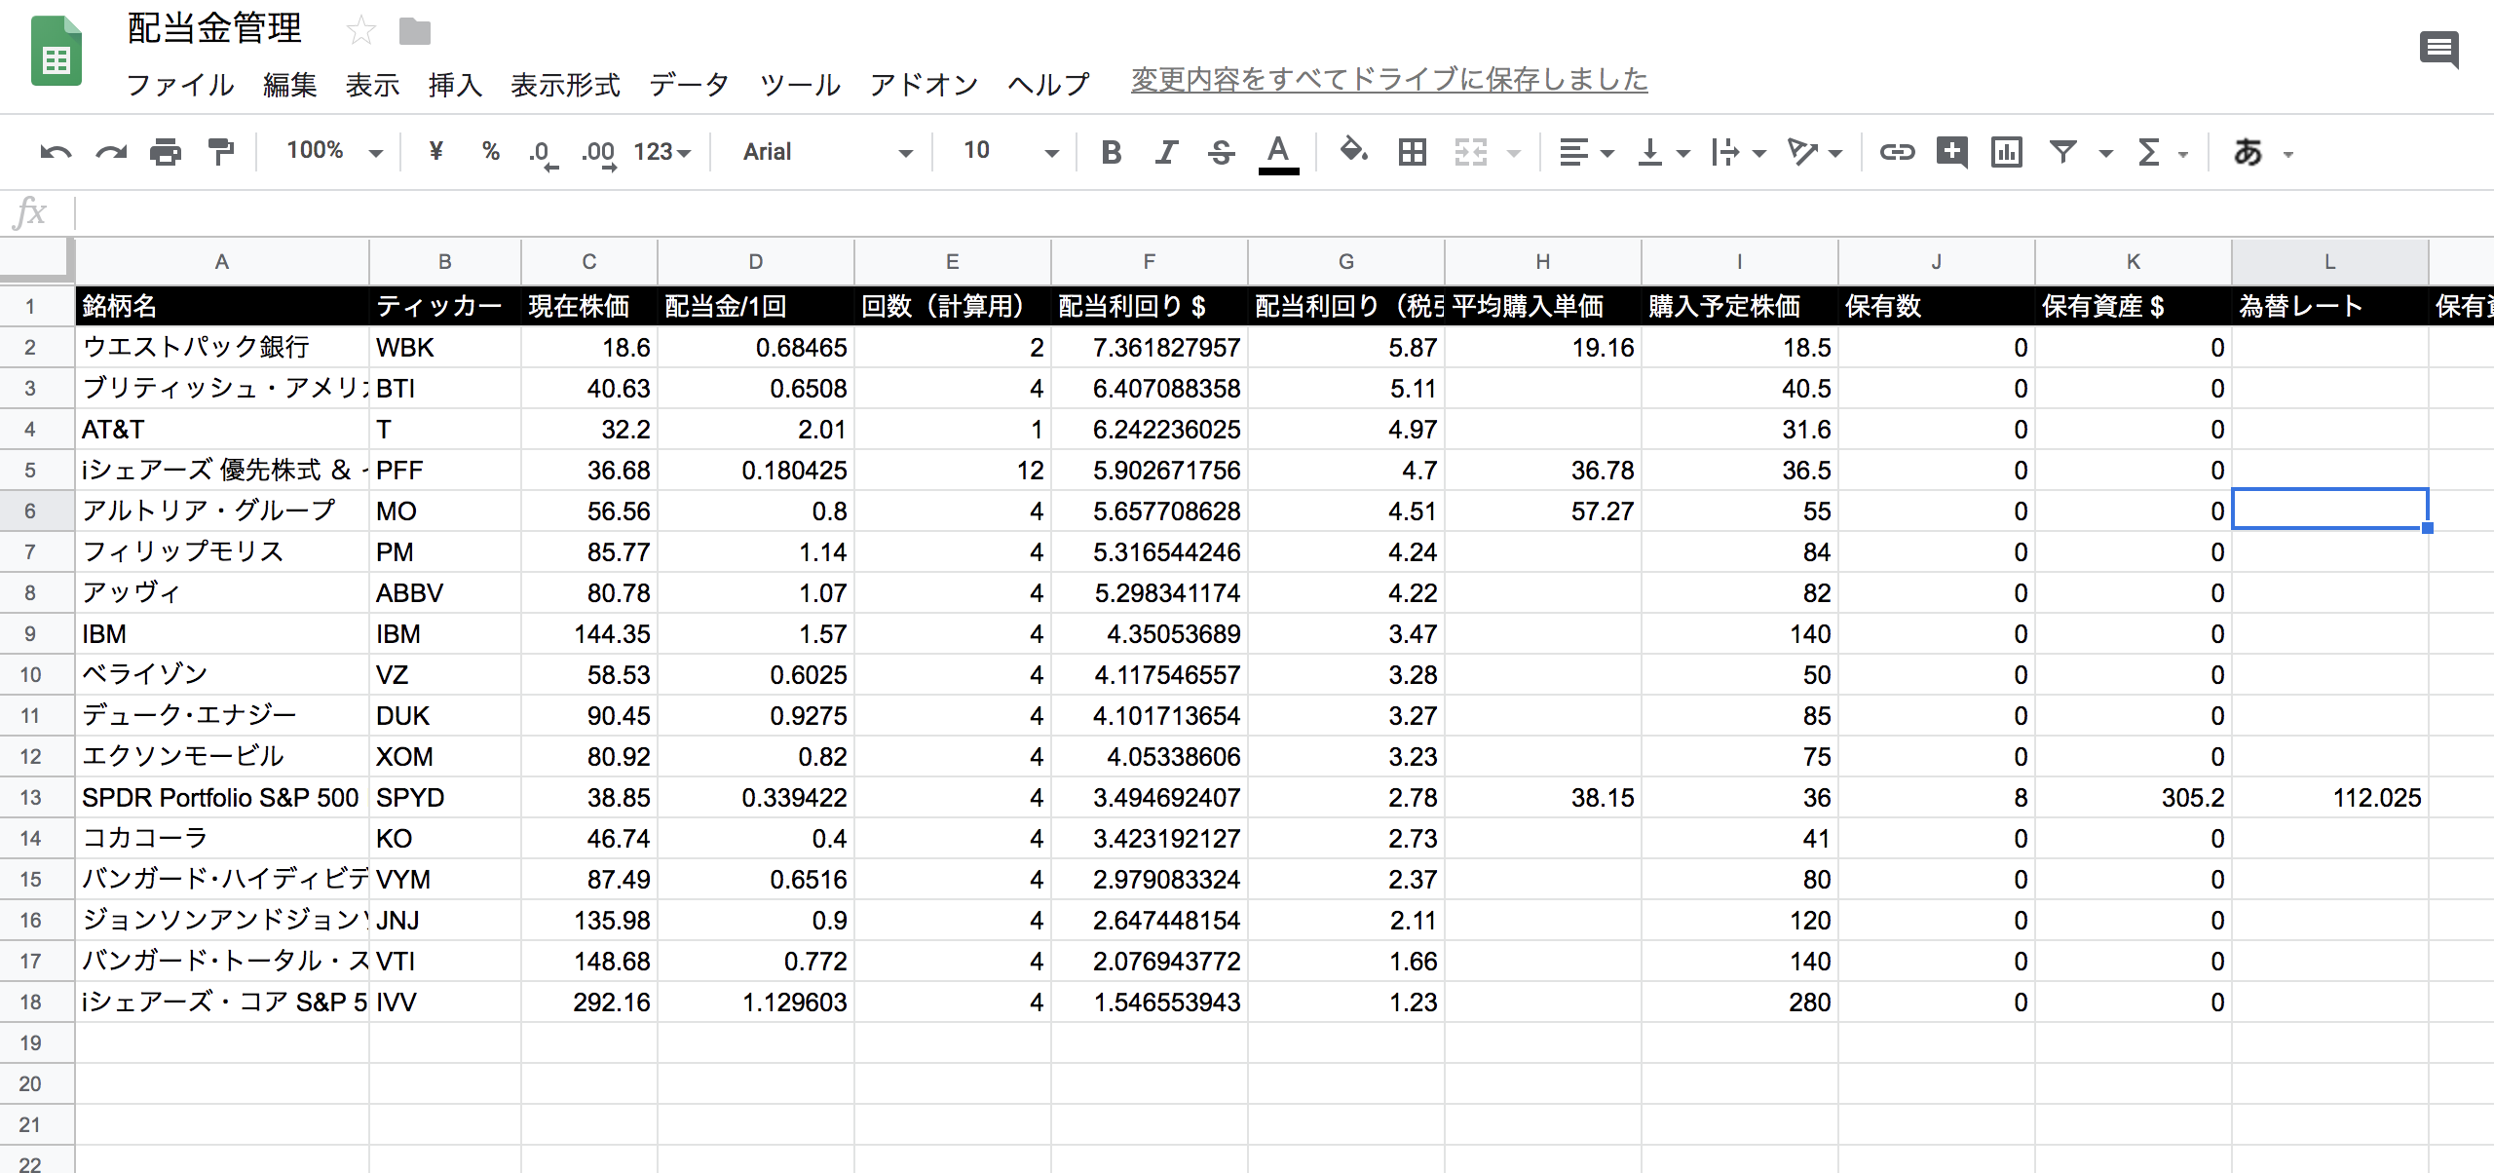Toggle the comment sidebar icon
Image resolution: width=2494 pixels, height=1173 pixels.
[2441, 49]
